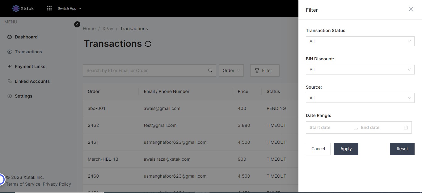Image resolution: width=422 pixels, height=193 pixels.
Task: Click the refresh icon beside Transactions heading
Action: [148, 44]
